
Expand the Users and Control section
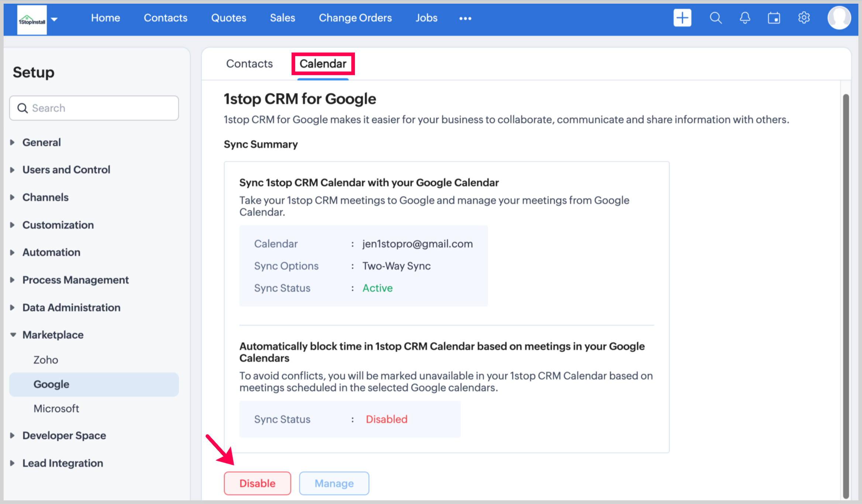[66, 170]
